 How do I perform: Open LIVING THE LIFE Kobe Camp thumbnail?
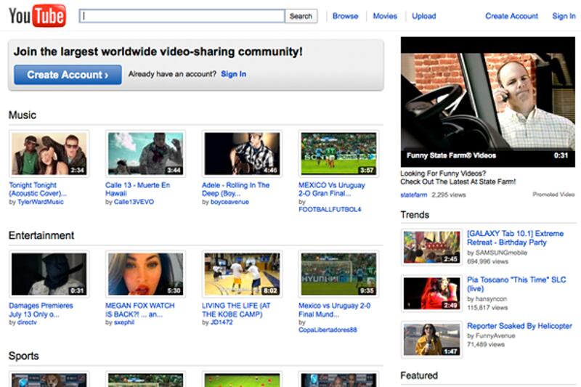coord(242,274)
